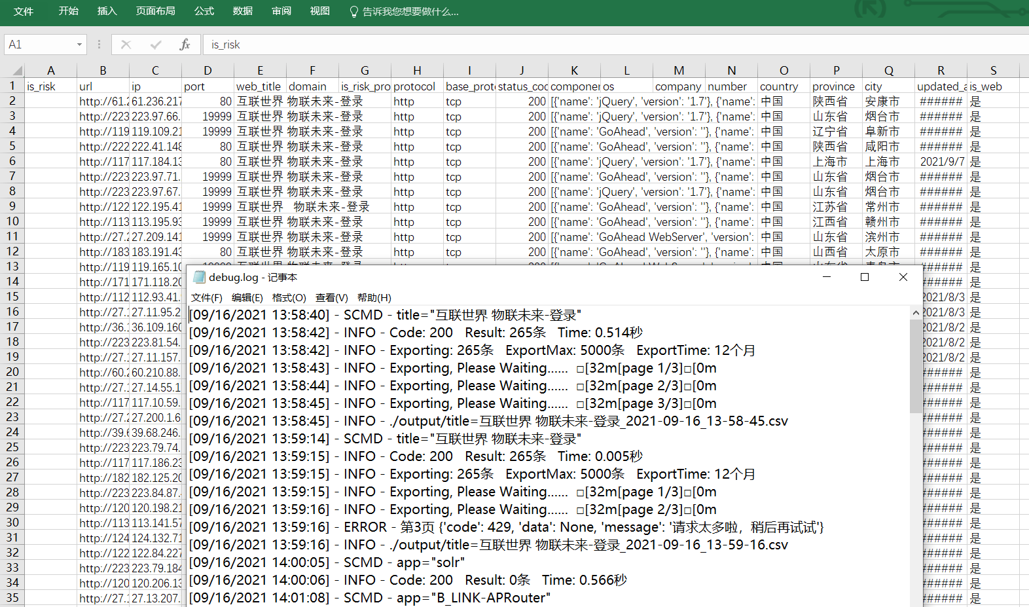Viewport: 1029px width, 607px height.
Task: Click Notepad scrollbar up arrow
Action: pyautogui.click(x=916, y=313)
